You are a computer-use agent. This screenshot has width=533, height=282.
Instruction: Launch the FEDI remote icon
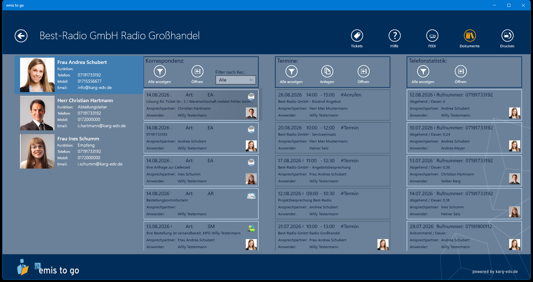pos(432,36)
